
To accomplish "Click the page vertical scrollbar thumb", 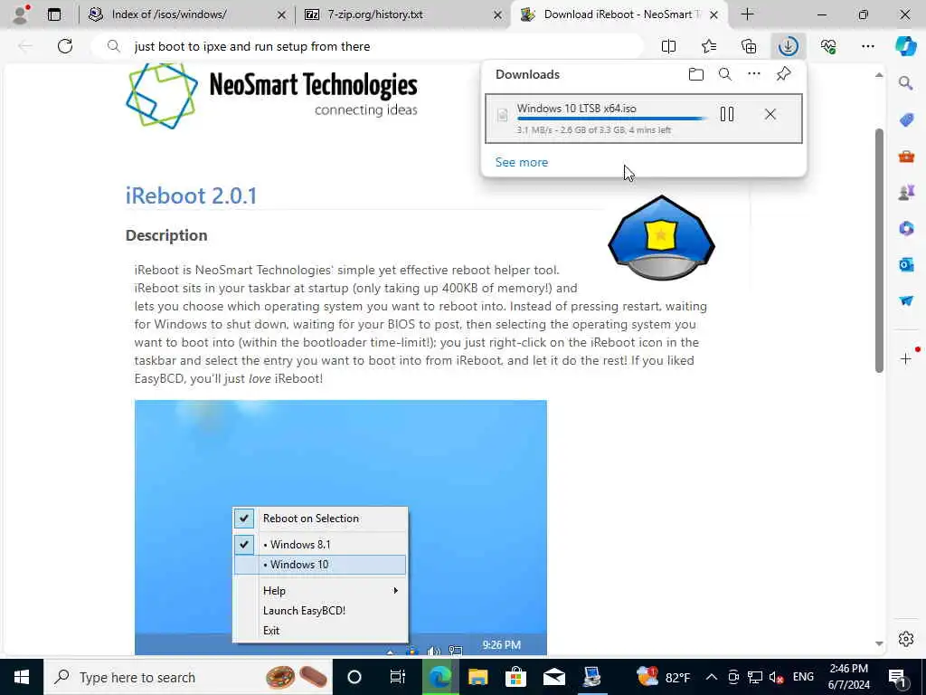I will (x=879, y=250).
